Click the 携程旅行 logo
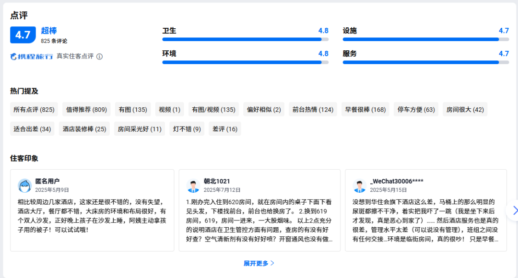The width and height of the screenshot is (518, 278). 32,57
